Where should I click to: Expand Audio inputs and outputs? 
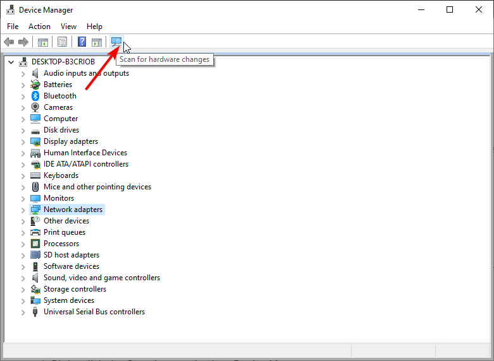click(23, 74)
